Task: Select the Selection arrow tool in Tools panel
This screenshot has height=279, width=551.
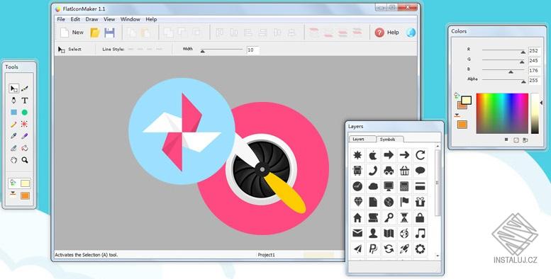Action: tap(13, 89)
